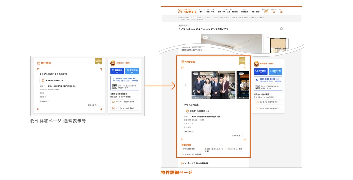Image resolution: width=353 pixels, height=180 pixels.
Task: Show previous company photo in carousel
Action: click(x=185, y=85)
